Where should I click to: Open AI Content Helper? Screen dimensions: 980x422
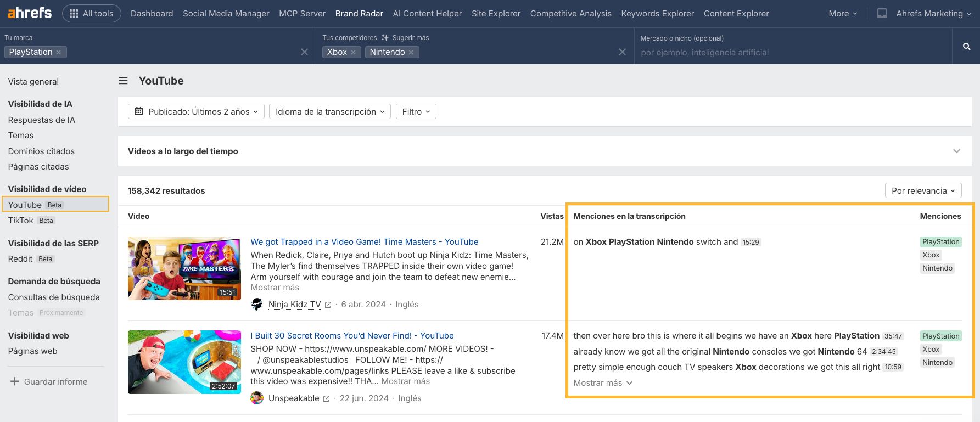427,13
